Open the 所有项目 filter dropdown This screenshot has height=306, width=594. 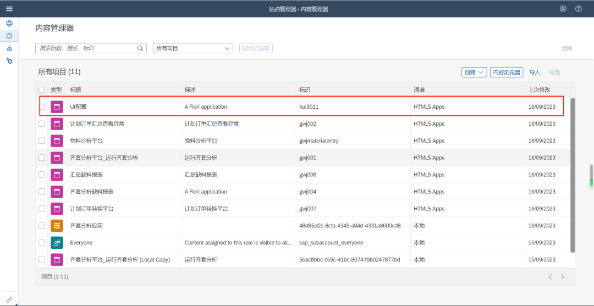coord(193,48)
